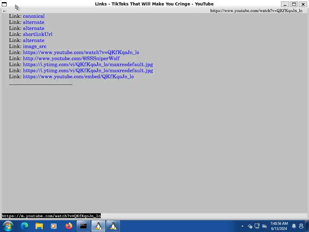Viewport: 309px width, 232px height.
Task: Click the window title 'Links - TikToks That Will Make You Cringe'
Action: point(154,4)
